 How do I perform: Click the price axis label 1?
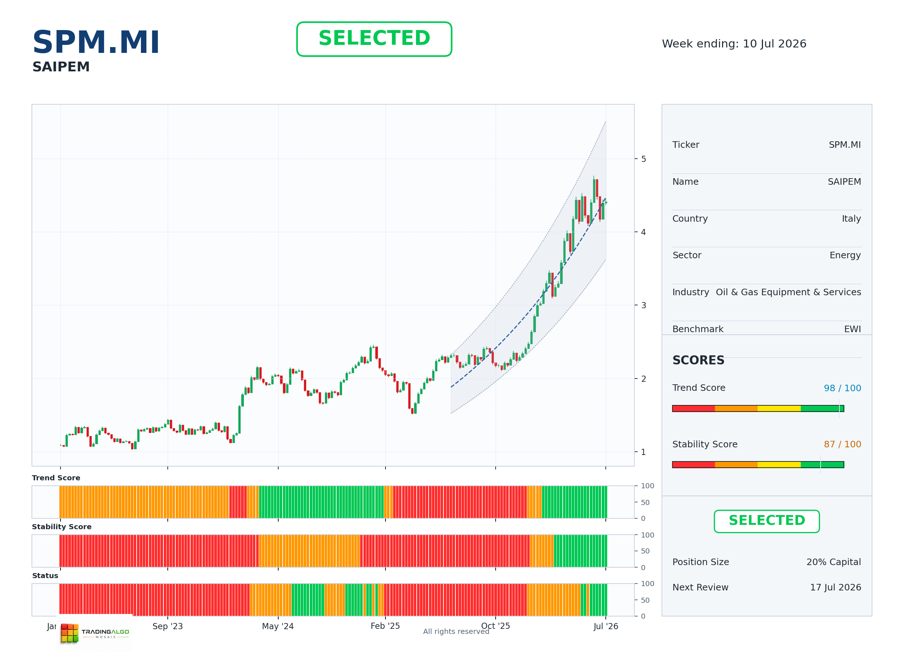(643, 452)
